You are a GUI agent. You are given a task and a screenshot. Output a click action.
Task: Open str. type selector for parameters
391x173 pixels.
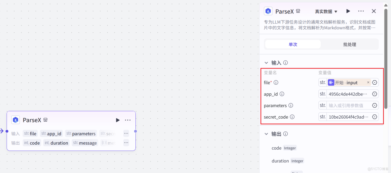(323, 105)
